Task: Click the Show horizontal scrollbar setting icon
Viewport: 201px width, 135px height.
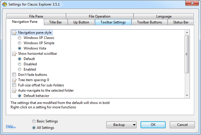Action: 14,54
